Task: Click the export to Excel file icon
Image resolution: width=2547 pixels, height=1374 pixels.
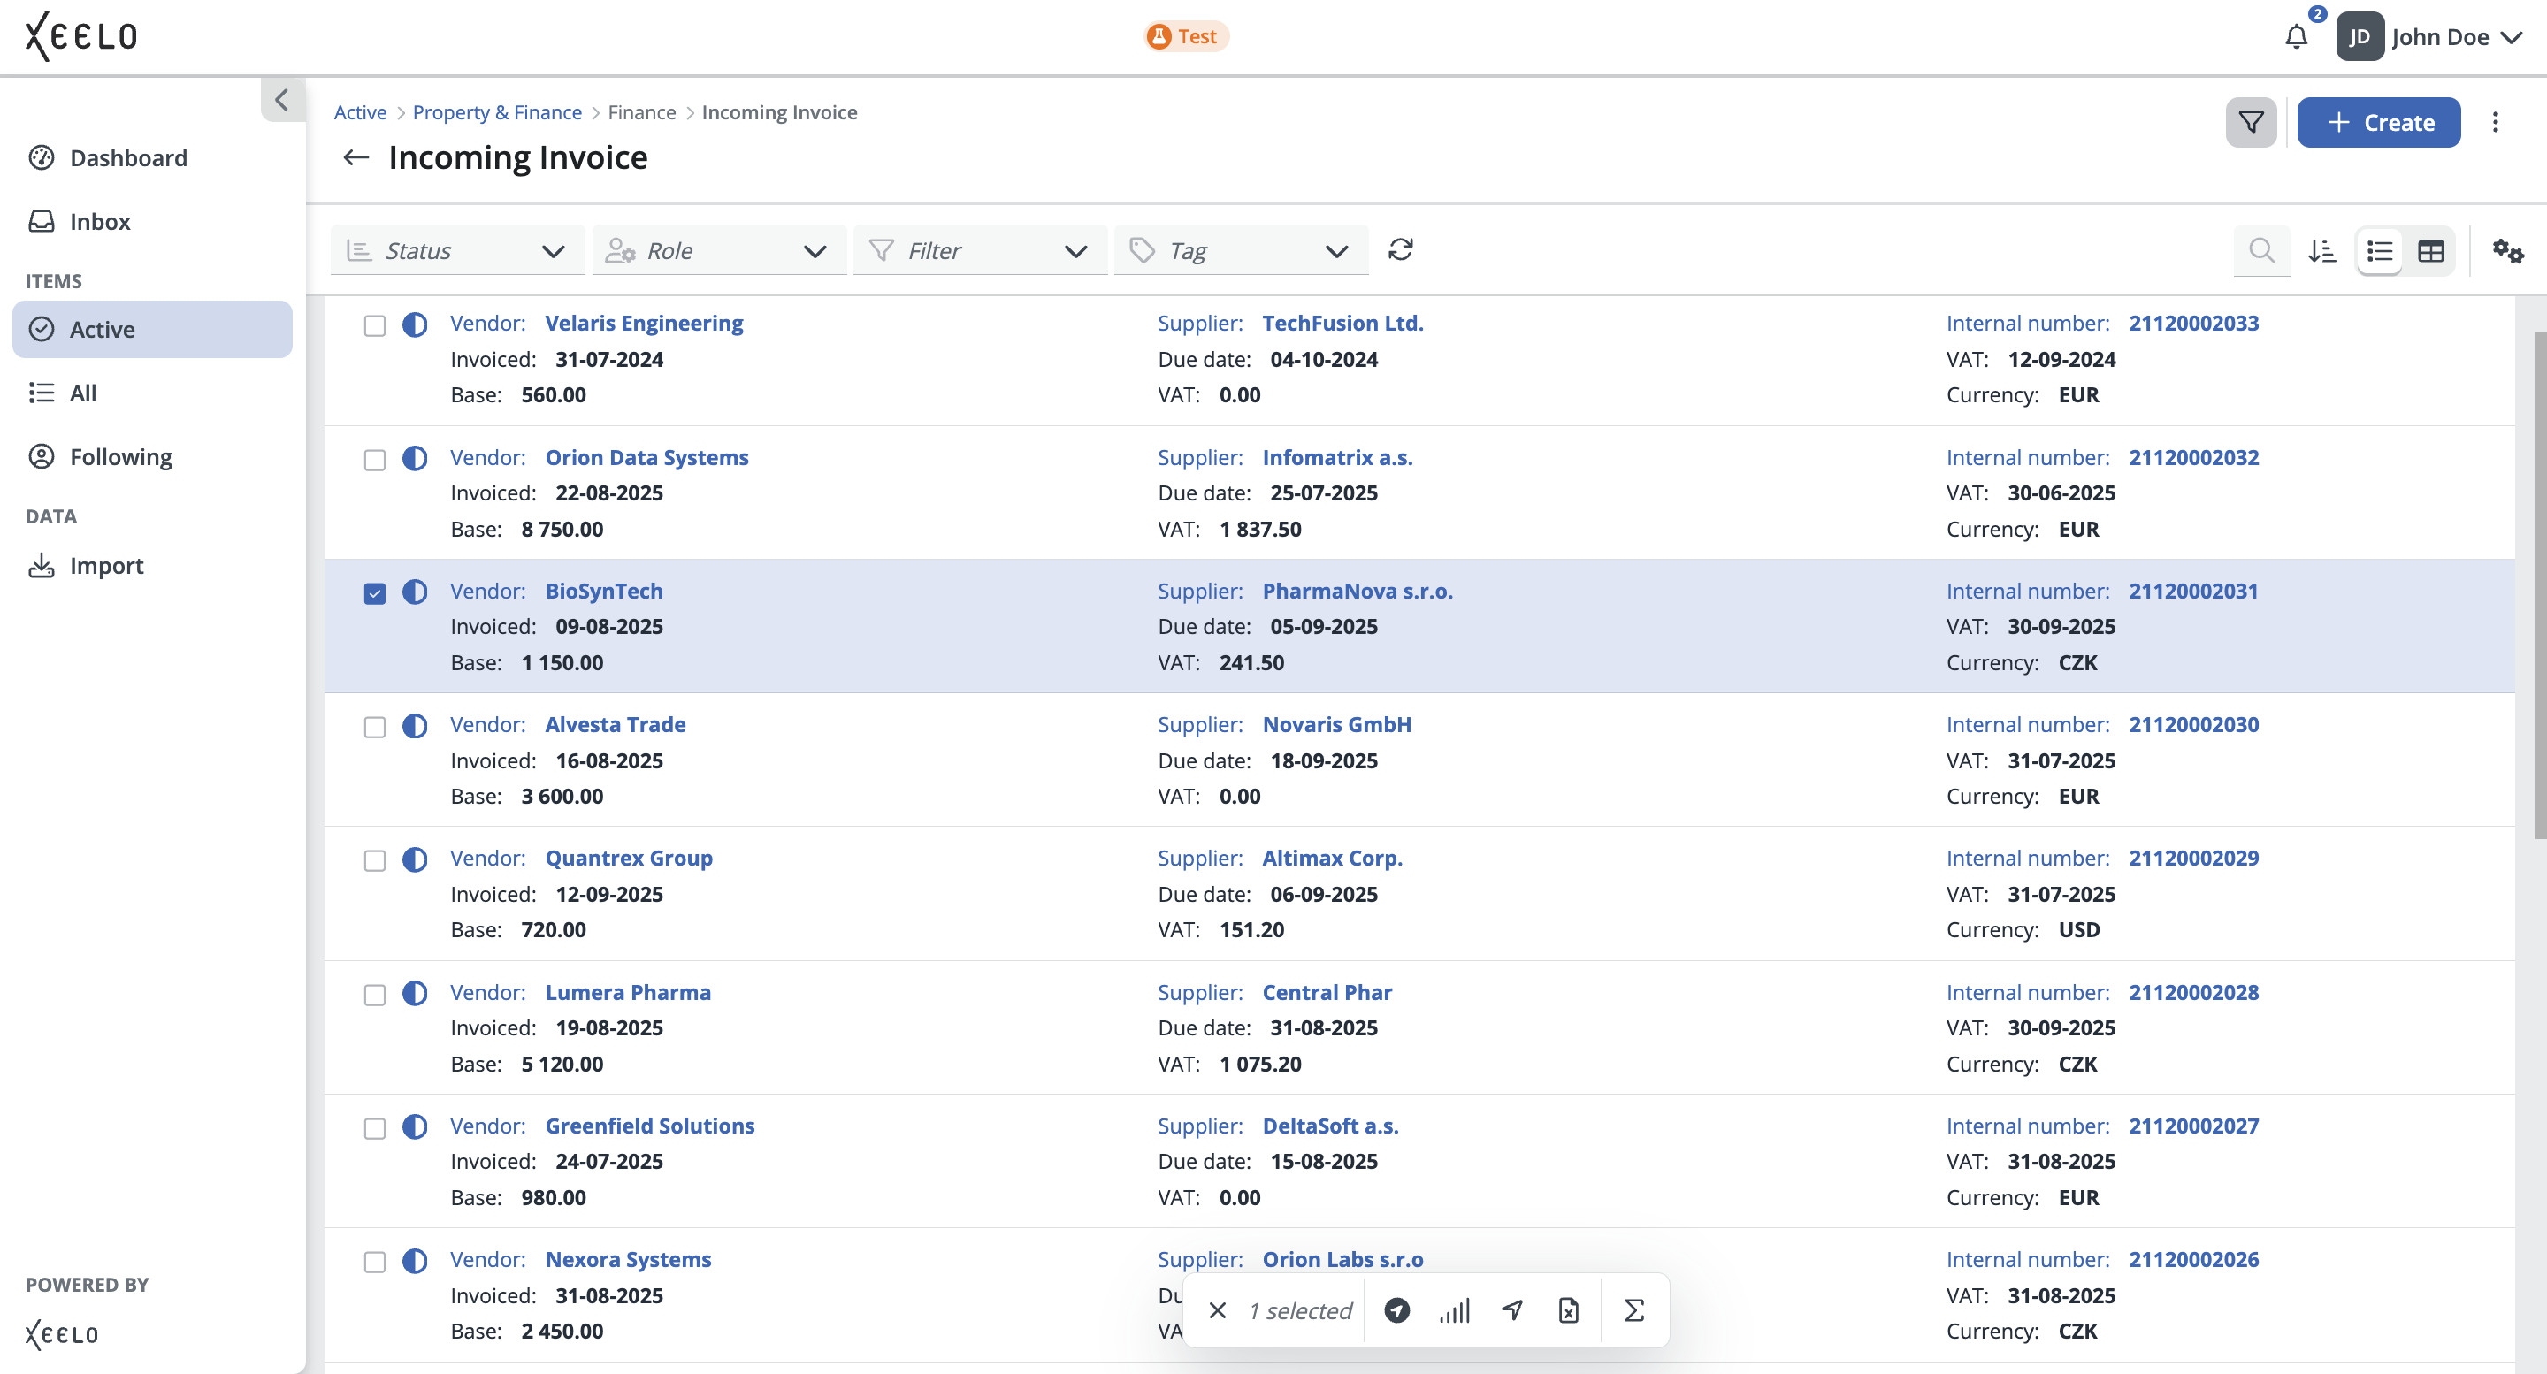Action: [1568, 1309]
